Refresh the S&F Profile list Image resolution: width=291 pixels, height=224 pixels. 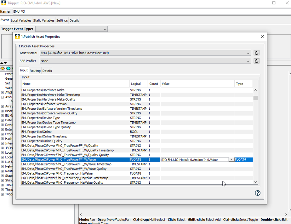click(256, 61)
